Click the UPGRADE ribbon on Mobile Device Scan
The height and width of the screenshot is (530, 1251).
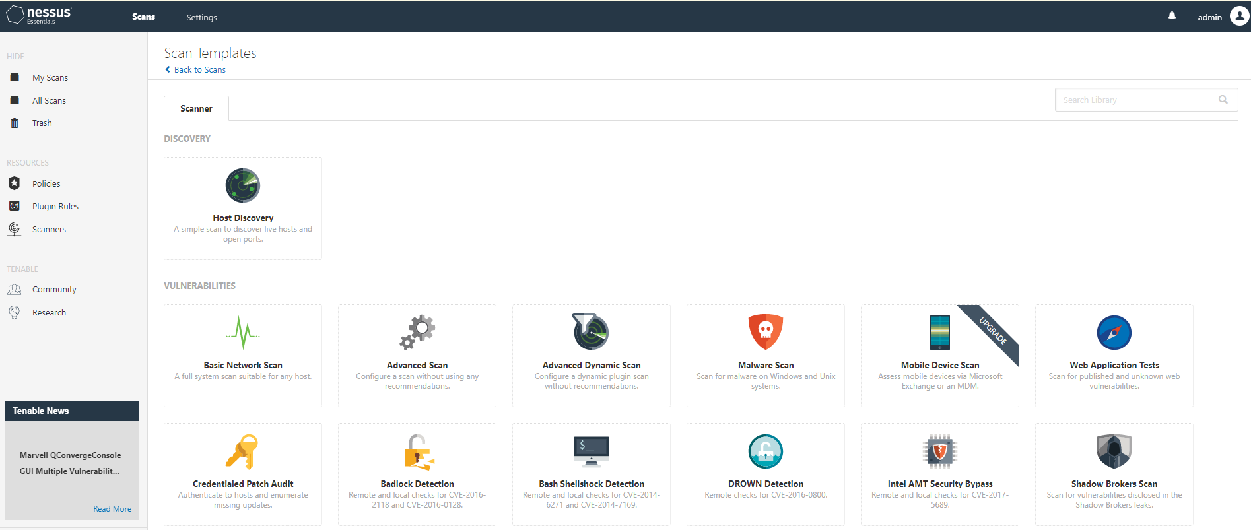(x=992, y=331)
